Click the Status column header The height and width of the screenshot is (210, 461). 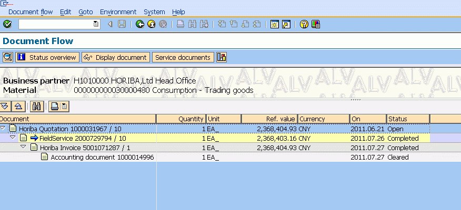(408, 119)
